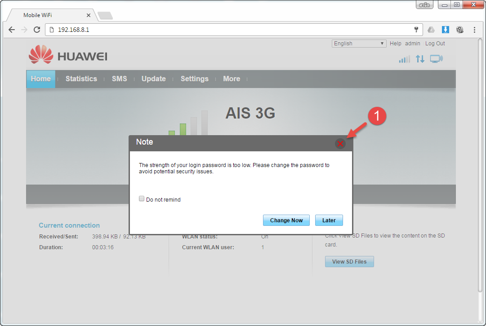Click the Log Out link
The image size is (486, 326).
435,44
